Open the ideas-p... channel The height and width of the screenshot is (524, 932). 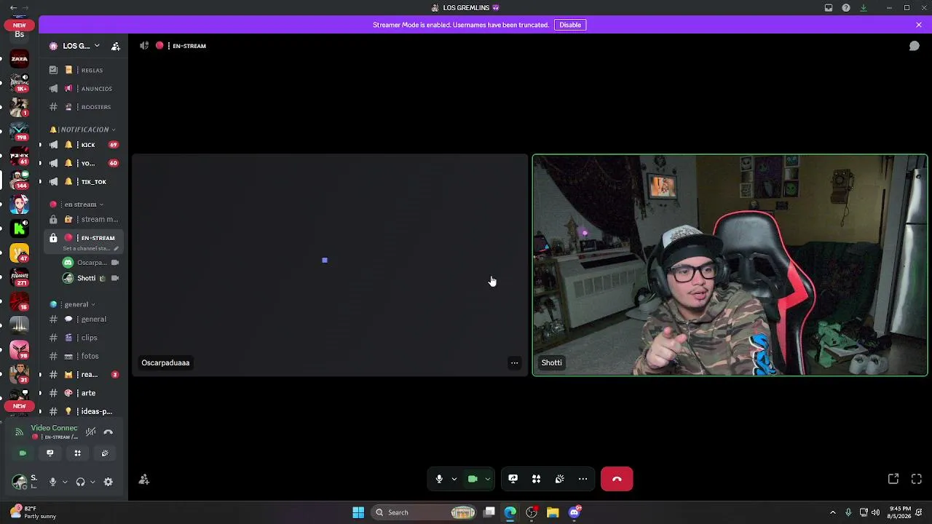click(82, 411)
